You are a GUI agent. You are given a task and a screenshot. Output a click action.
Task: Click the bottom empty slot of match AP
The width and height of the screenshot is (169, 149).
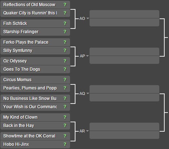(124, 60)
